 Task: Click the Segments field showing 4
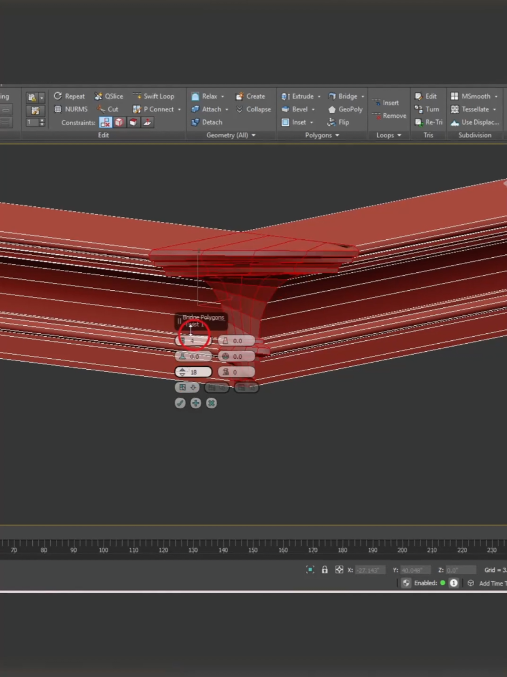click(194, 341)
